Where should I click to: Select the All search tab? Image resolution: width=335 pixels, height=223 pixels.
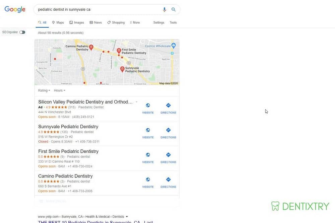tap(42, 22)
